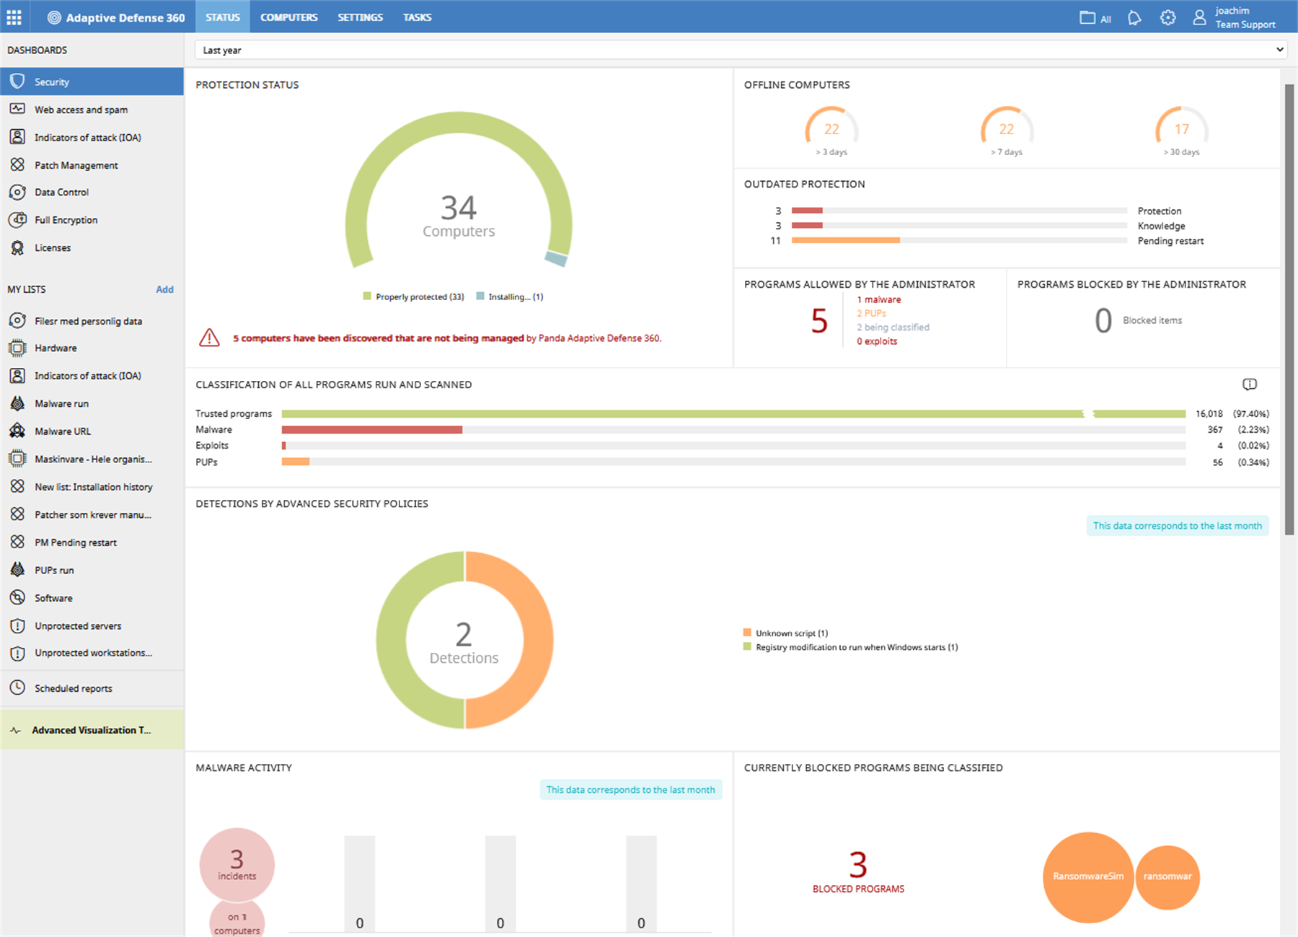Click the Malware URL icon
Screen dimensions: 1298x937
click(18, 431)
